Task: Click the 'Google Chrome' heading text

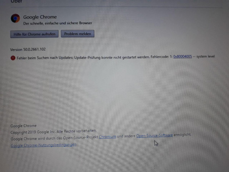Action: coord(40,17)
